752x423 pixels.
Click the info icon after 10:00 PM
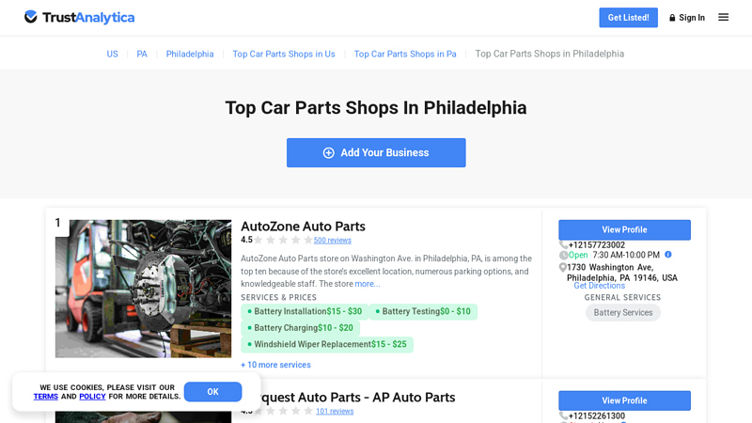(x=668, y=255)
